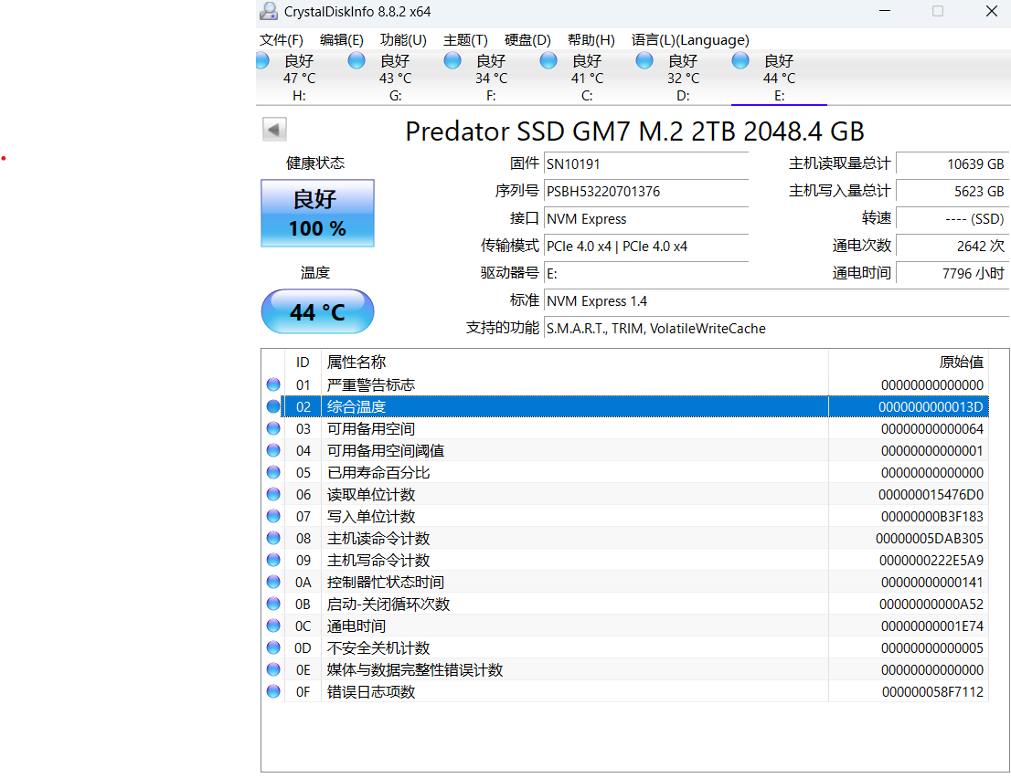Click the ID column header
Viewport: 1011px width, 778px height.
303,362
